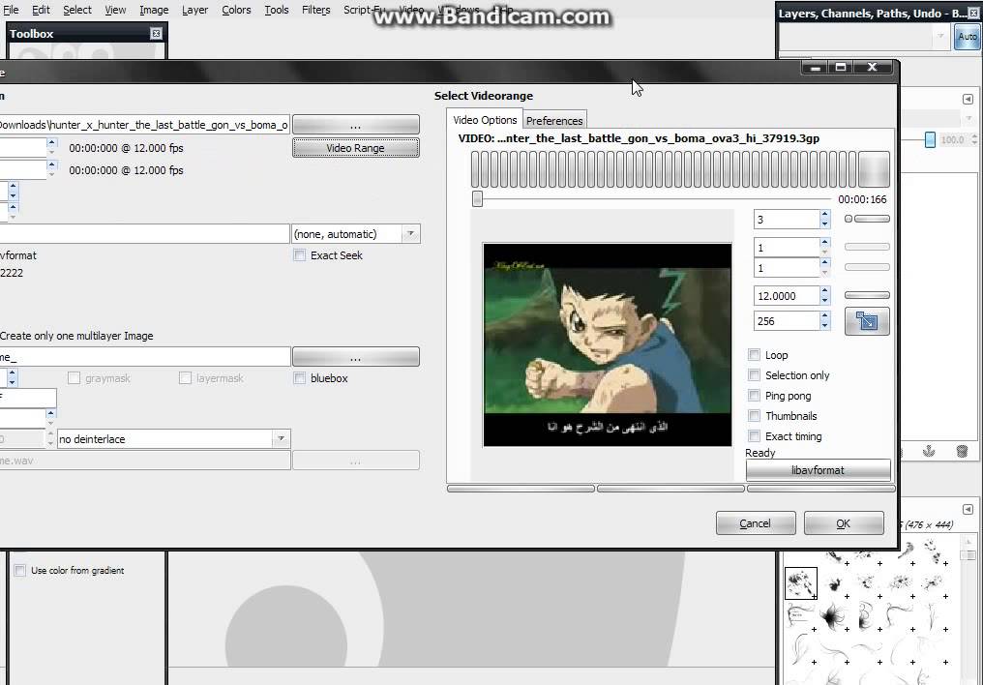Open the Edit menu
Viewport: 983px width, 685px height.
(x=41, y=10)
